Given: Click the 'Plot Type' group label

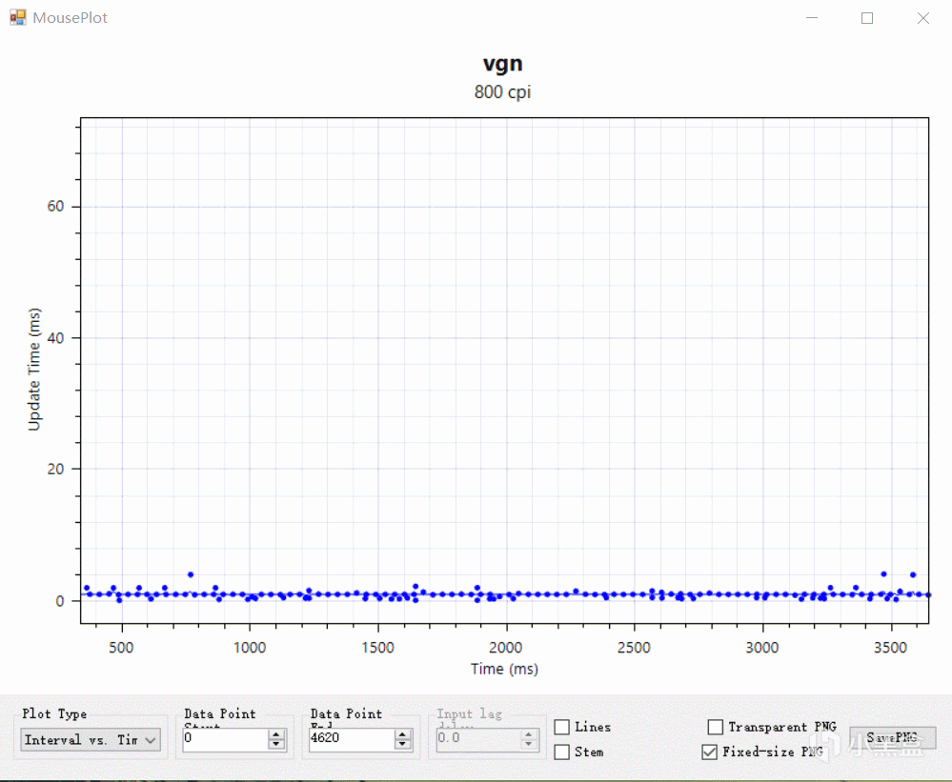Looking at the screenshot, I should coord(54,713).
